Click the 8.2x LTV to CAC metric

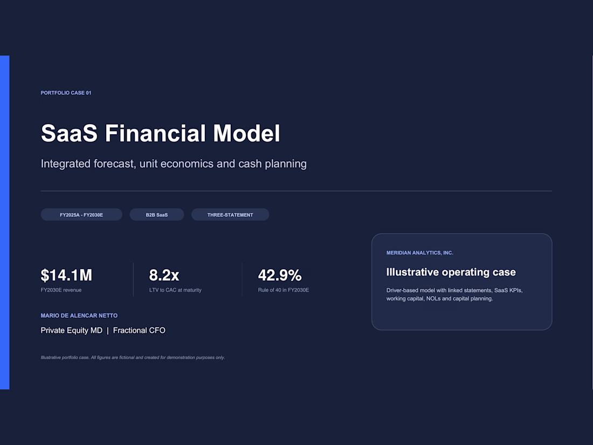tap(164, 275)
